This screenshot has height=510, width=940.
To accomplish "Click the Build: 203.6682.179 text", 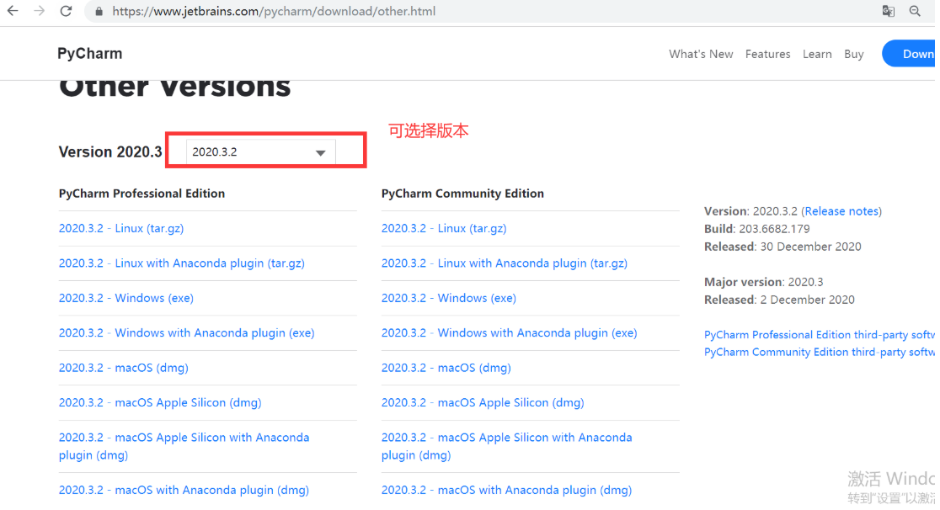I will [x=756, y=229].
